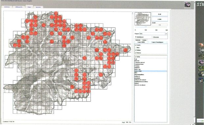
Task: Enable the unchecked second layer checkbox
Action: pyautogui.click(x=136, y=48)
